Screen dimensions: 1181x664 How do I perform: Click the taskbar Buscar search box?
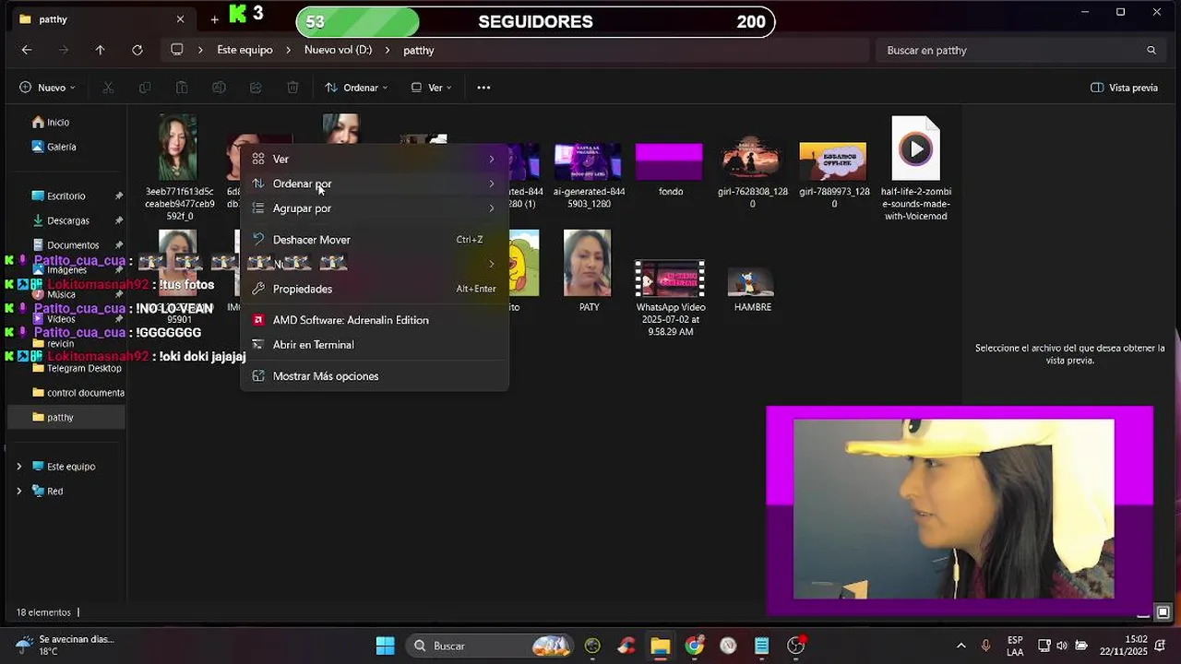coord(491,646)
